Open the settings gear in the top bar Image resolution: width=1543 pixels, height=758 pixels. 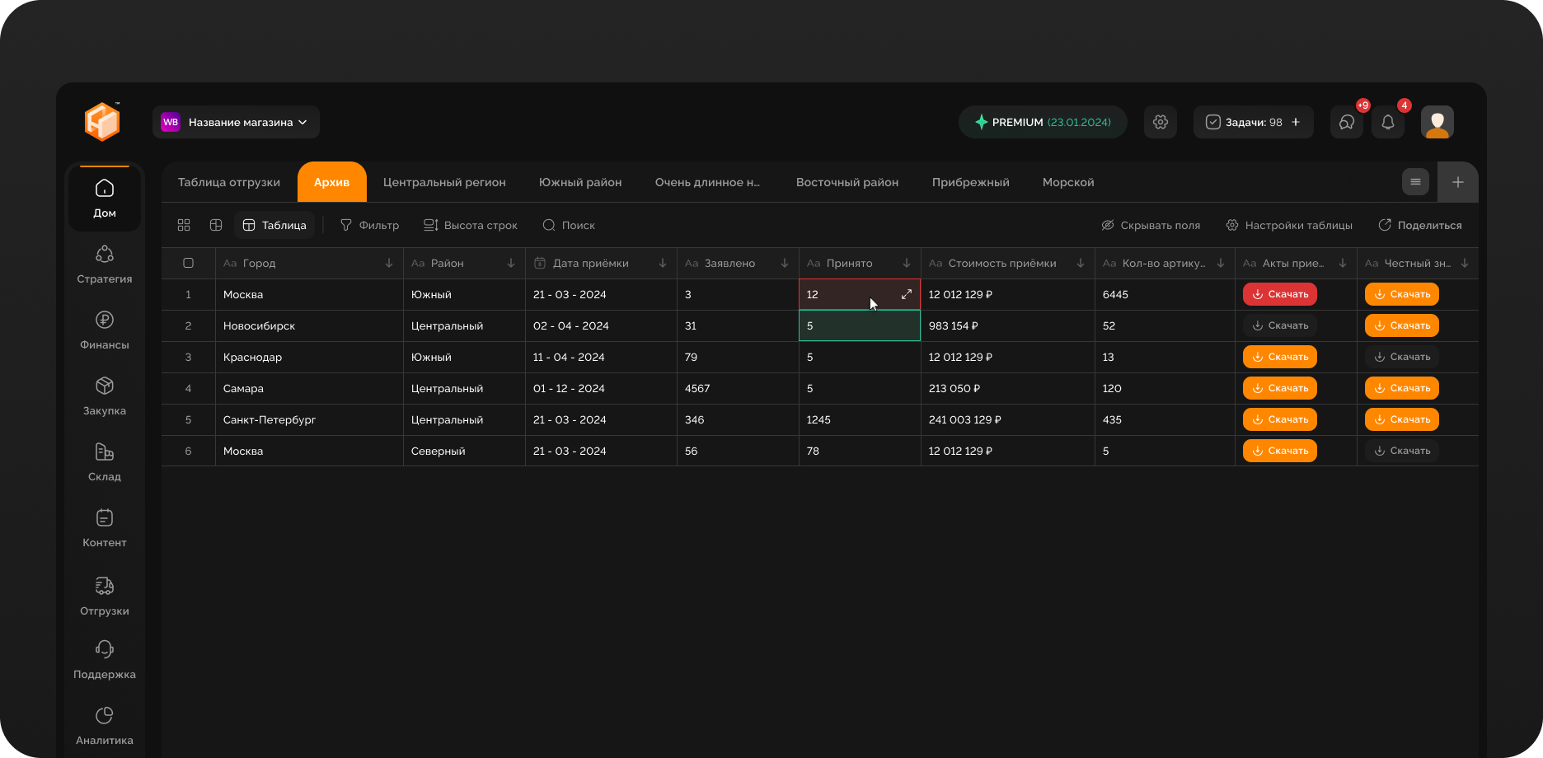[x=1160, y=122]
